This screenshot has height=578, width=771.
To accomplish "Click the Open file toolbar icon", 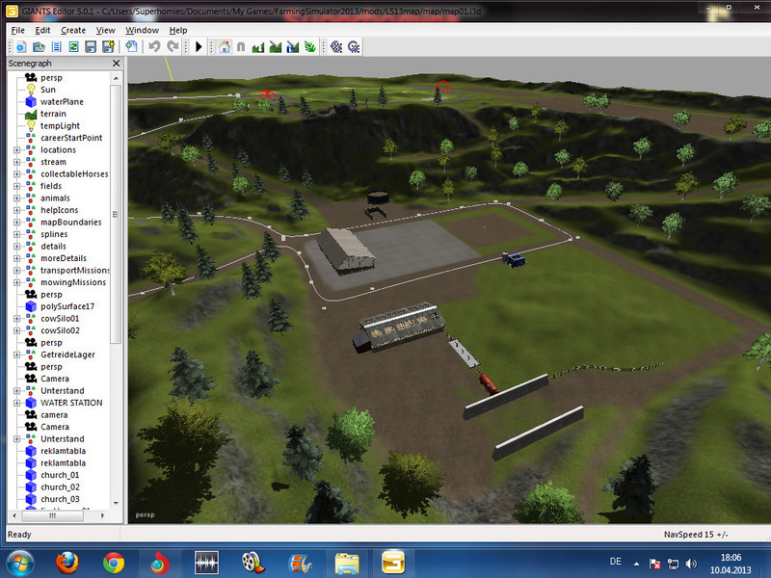I will point(39,47).
